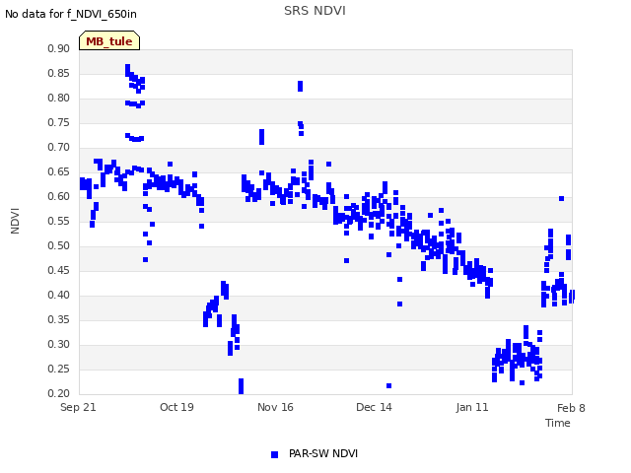Click the blue PAR-SW NDVI legend swatch
This screenshot has height=473, width=631.
coord(274,454)
